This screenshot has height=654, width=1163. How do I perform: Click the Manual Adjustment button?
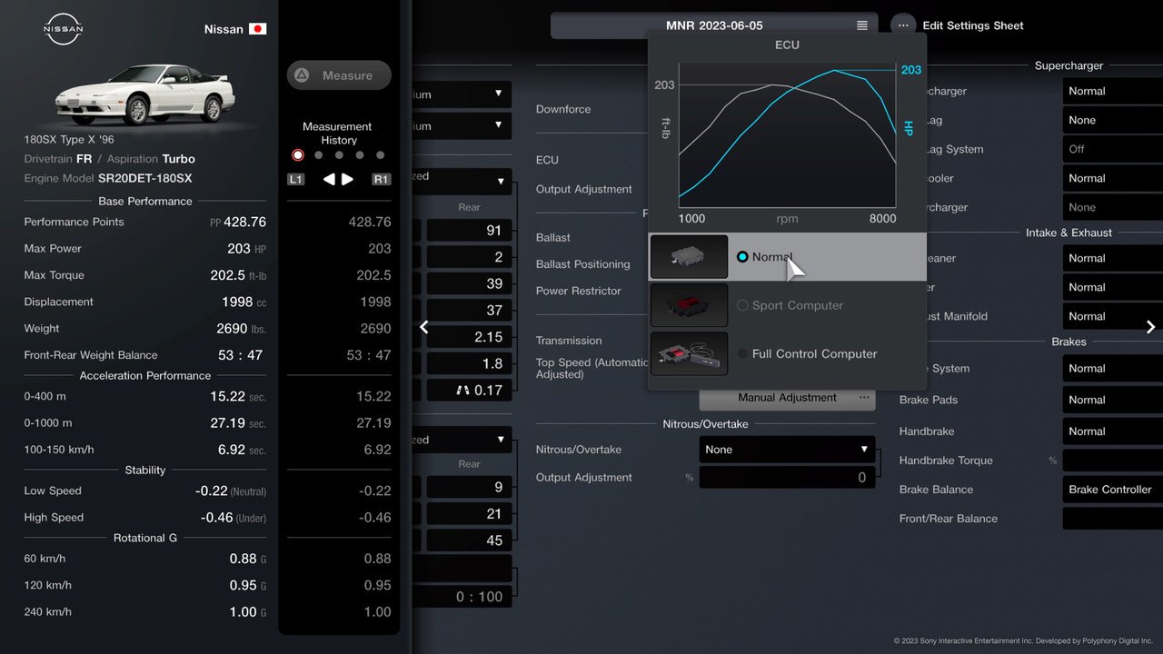787,397
